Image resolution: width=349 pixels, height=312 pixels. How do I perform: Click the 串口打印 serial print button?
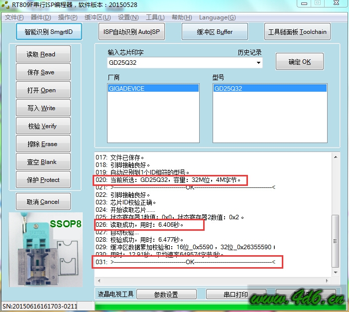tap(236, 295)
